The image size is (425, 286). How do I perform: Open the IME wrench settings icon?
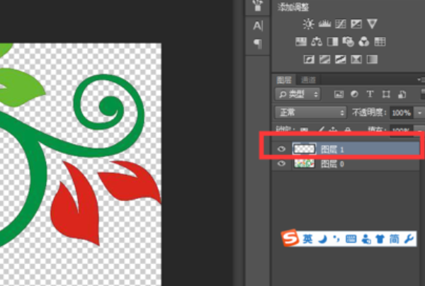point(409,239)
